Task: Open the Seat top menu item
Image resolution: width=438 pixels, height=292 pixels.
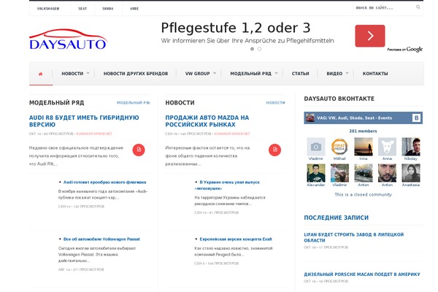Action: 82,9
